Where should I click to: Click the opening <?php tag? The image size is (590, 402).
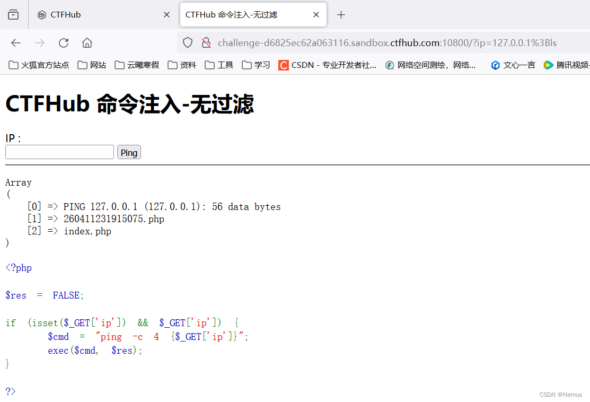tap(19, 268)
